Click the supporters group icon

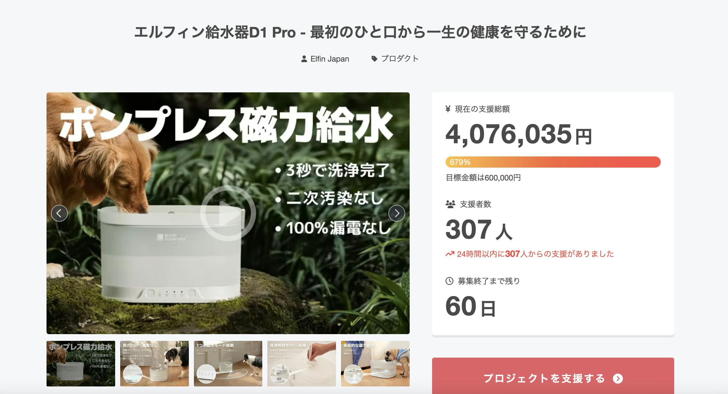point(451,204)
